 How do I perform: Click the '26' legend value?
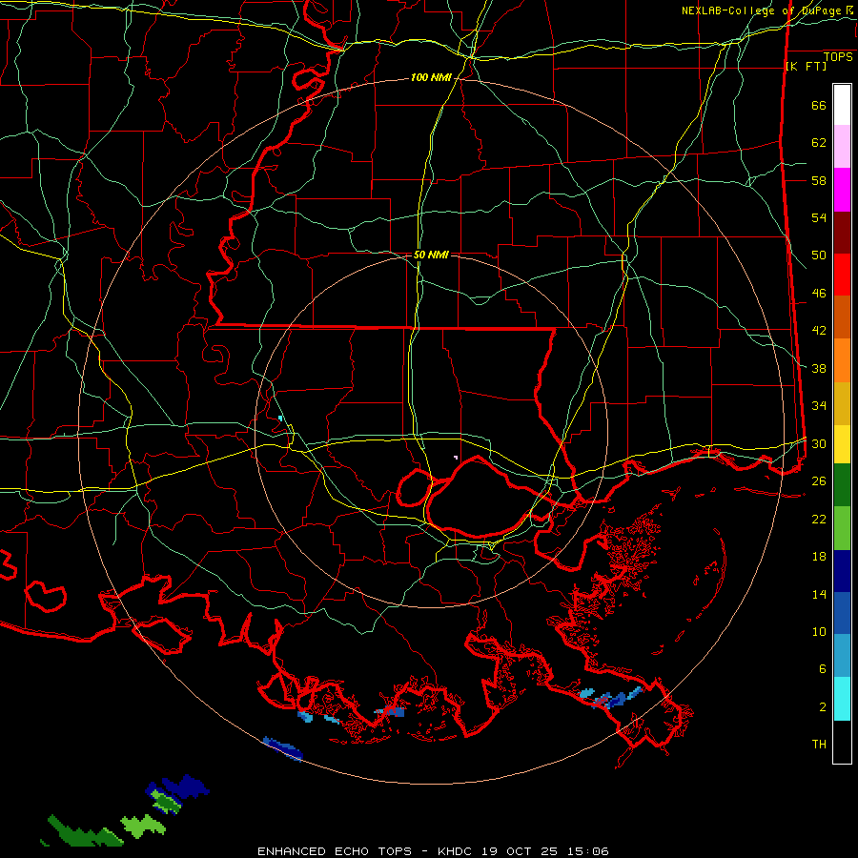click(x=819, y=481)
